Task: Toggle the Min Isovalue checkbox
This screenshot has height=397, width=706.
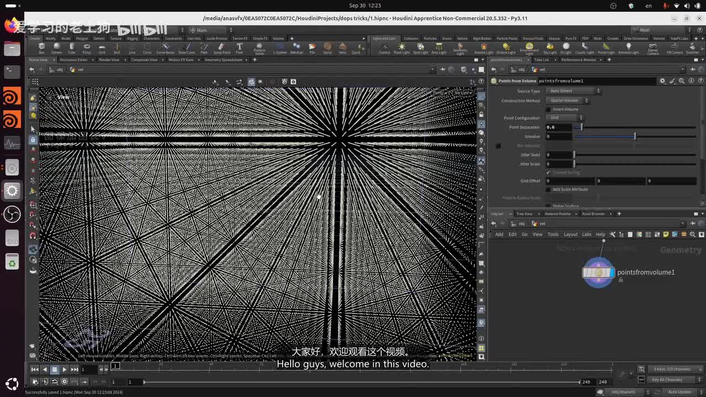Action: pyautogui.click(x=499, y=146)
